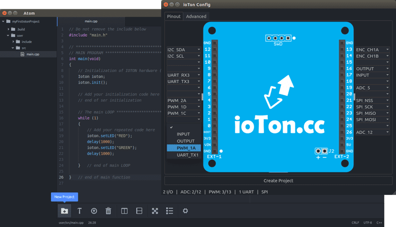Select the main.cpp editor tab in Atom
Viewport: 396px width, 227px height.
tap(91, 21)
